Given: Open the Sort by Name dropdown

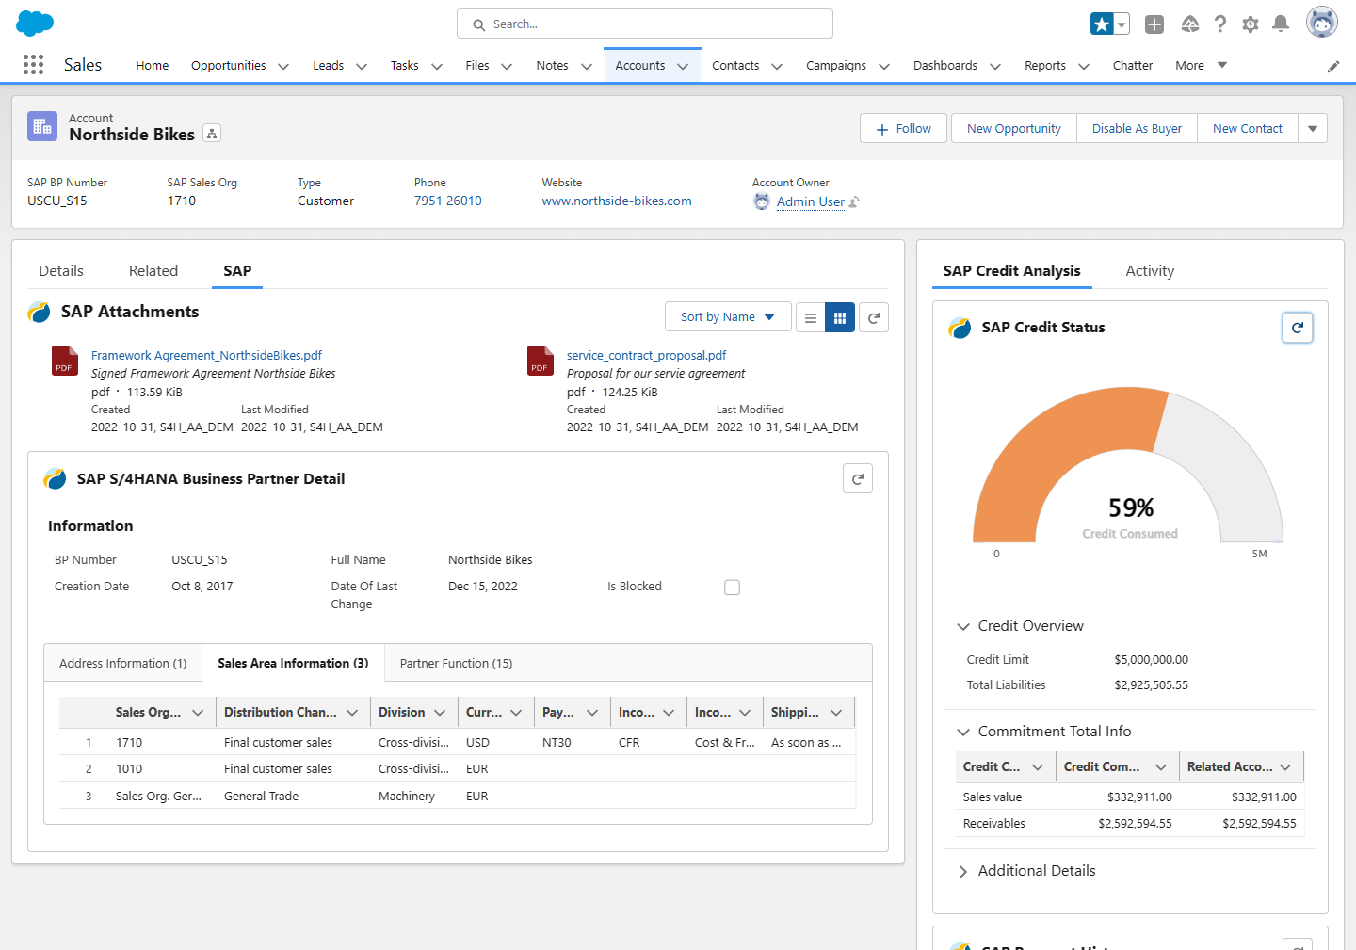Looking at the screenshot, I should pyautogui.click(x=726, y=317).
